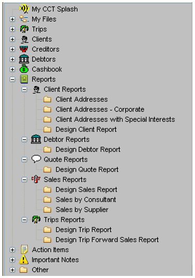Collapse the Reports node
Viewport: 195px width, 278px height.
coord(12,79)
